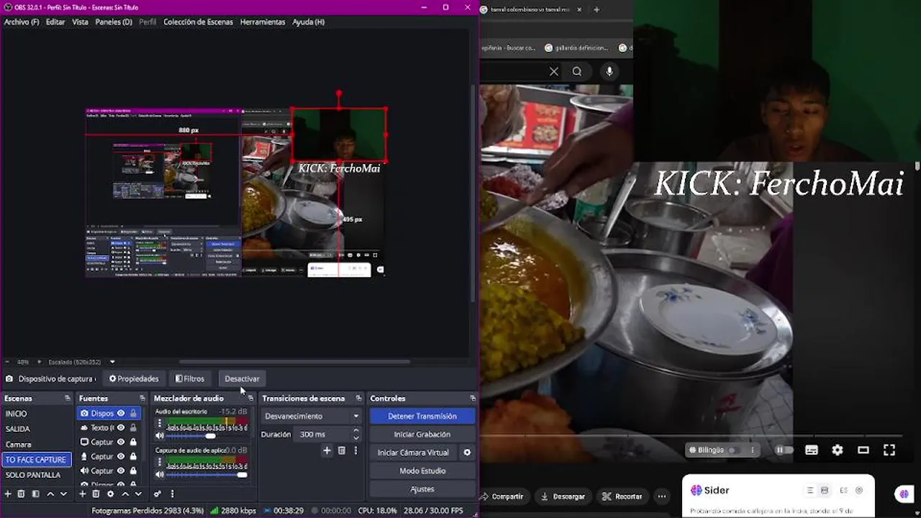Open Bilingüe options three-dot menu
This screenshot has width=921, height=518.
753,450
